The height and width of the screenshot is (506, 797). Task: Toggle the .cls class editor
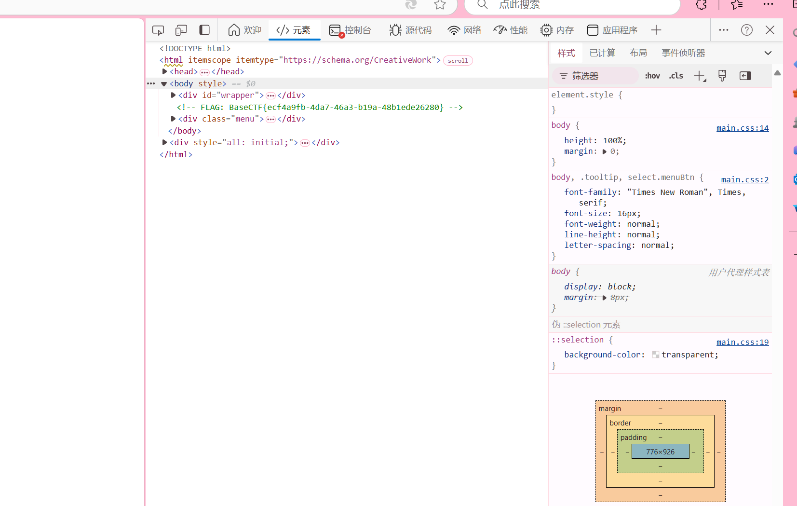676,76
